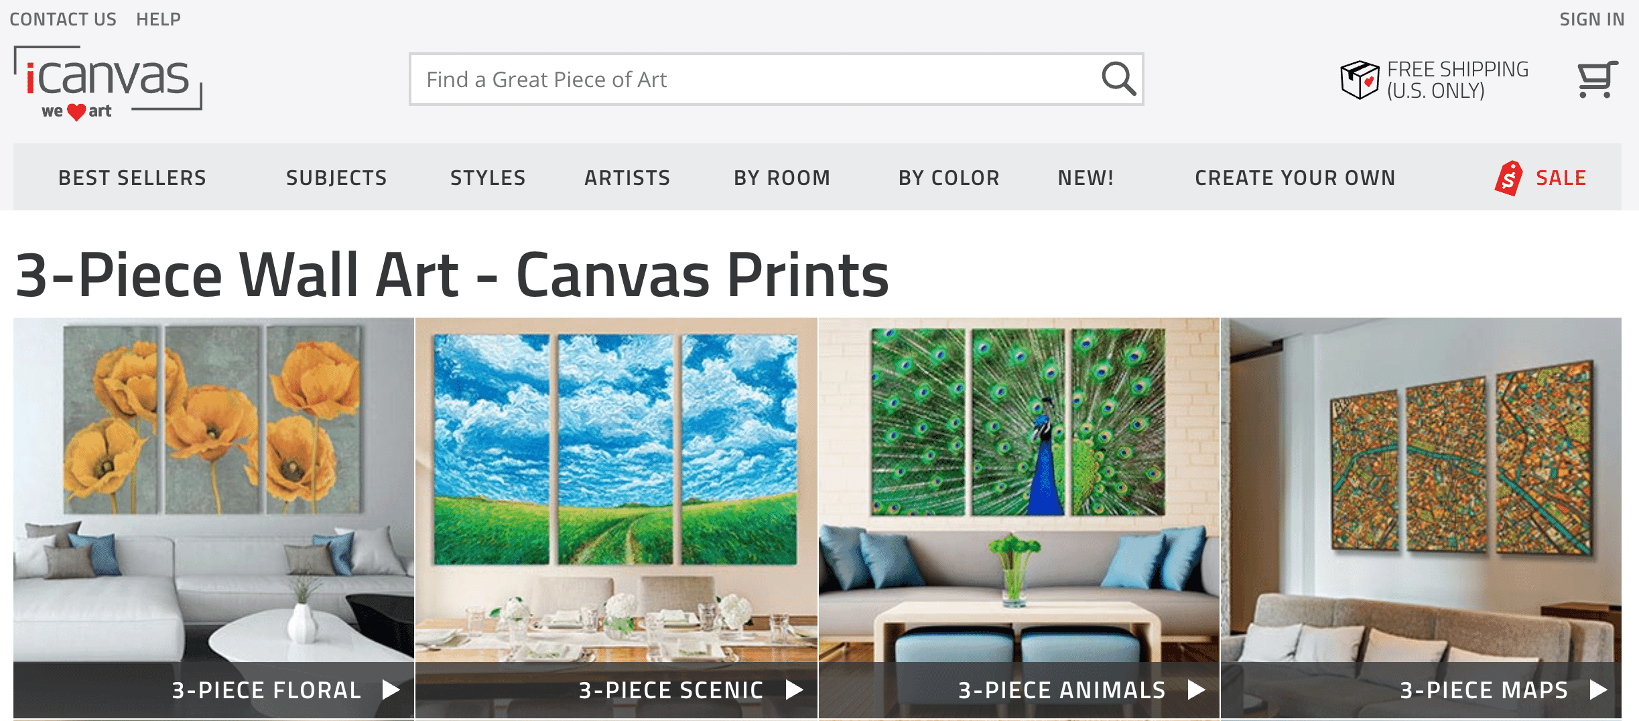The height and width of the screenshot is (721, 1639).
Task: Click the arrow next to 3-Piece Scenic
Action: tap(794, 690)
